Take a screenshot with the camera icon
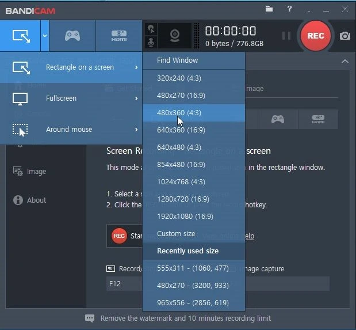The width and height of the screenshot is (356, 330). point(344,36)
